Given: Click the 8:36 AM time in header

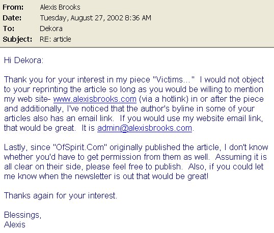Looking at the screenshot, I should click(x=138, y=18).
